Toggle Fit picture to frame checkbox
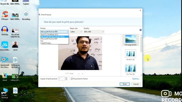Screen dimensions: 182x102 (x=72, y=79)
